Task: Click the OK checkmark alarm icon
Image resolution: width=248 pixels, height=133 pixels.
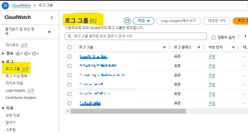Action: (x=26, y=54)
